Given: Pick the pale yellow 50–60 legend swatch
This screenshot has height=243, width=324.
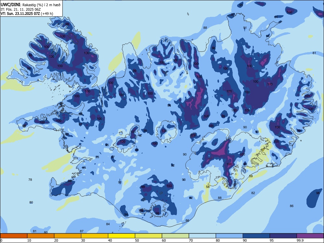Looking at the screenshot, I should point(149,236).
